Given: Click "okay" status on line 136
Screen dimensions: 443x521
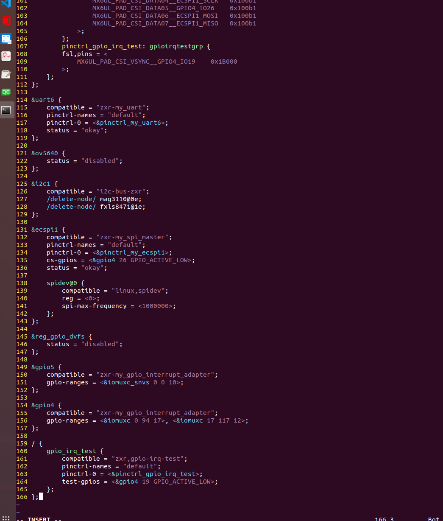Looking at the screenshot, I should click(x=92, y=268).
